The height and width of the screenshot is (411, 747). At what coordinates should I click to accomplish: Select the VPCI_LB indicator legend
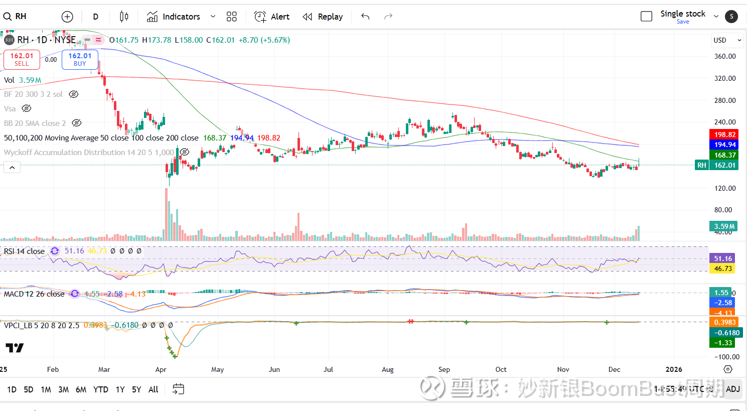41,325
